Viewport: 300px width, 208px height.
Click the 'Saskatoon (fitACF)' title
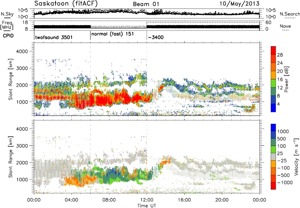click(x=66, y=4)
